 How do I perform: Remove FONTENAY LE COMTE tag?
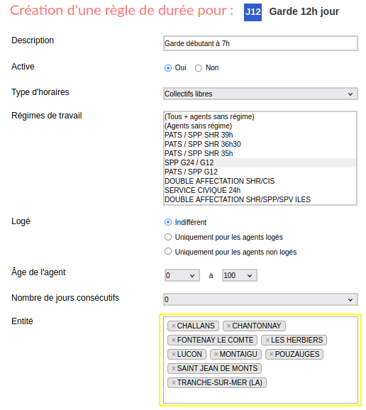point(174,340)
